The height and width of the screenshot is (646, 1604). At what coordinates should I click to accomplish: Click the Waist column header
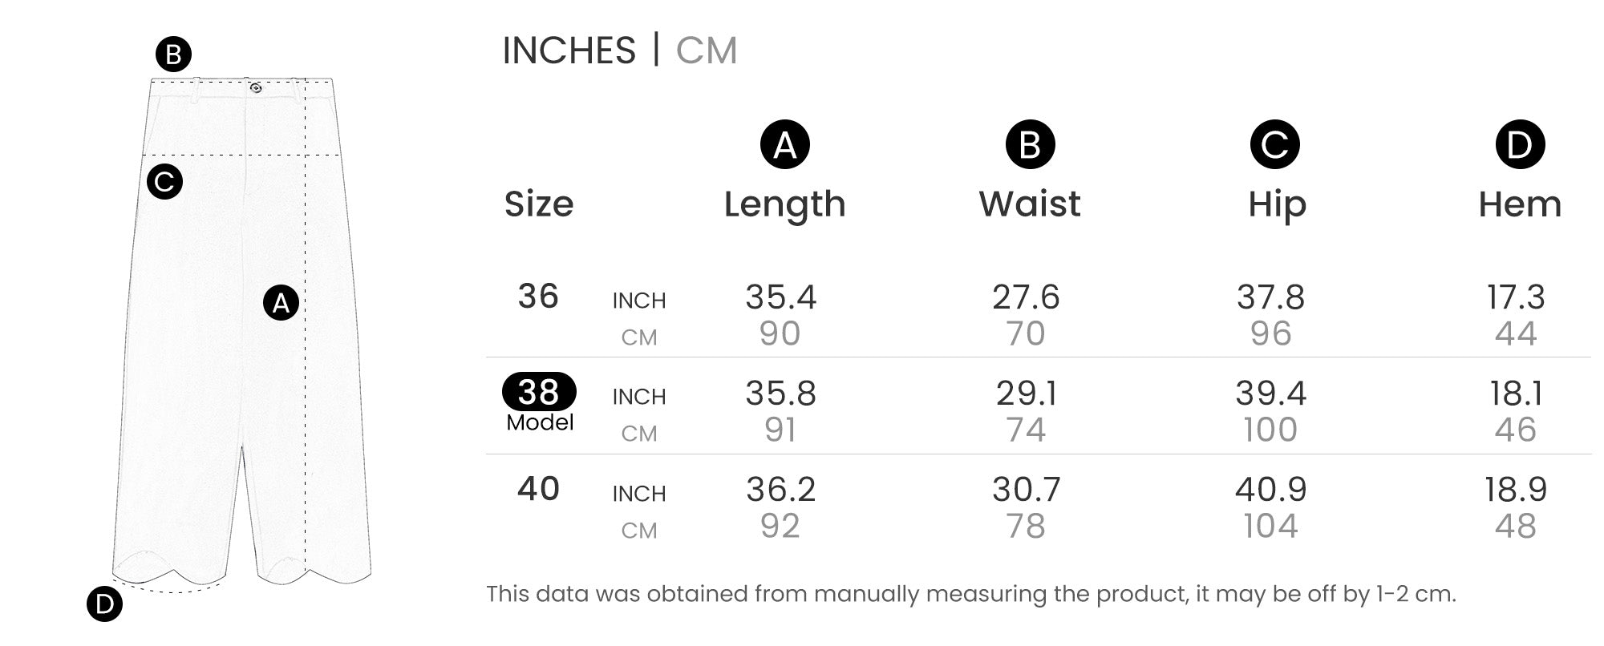[x=1030, y=204]
